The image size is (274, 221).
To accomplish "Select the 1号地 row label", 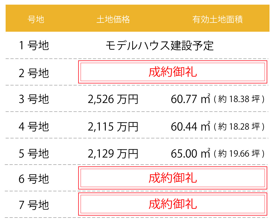I will point(34,45).
